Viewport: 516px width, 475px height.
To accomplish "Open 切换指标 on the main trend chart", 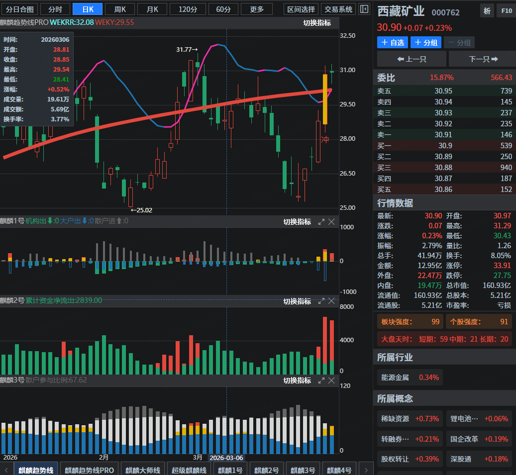I will (317, 23).
